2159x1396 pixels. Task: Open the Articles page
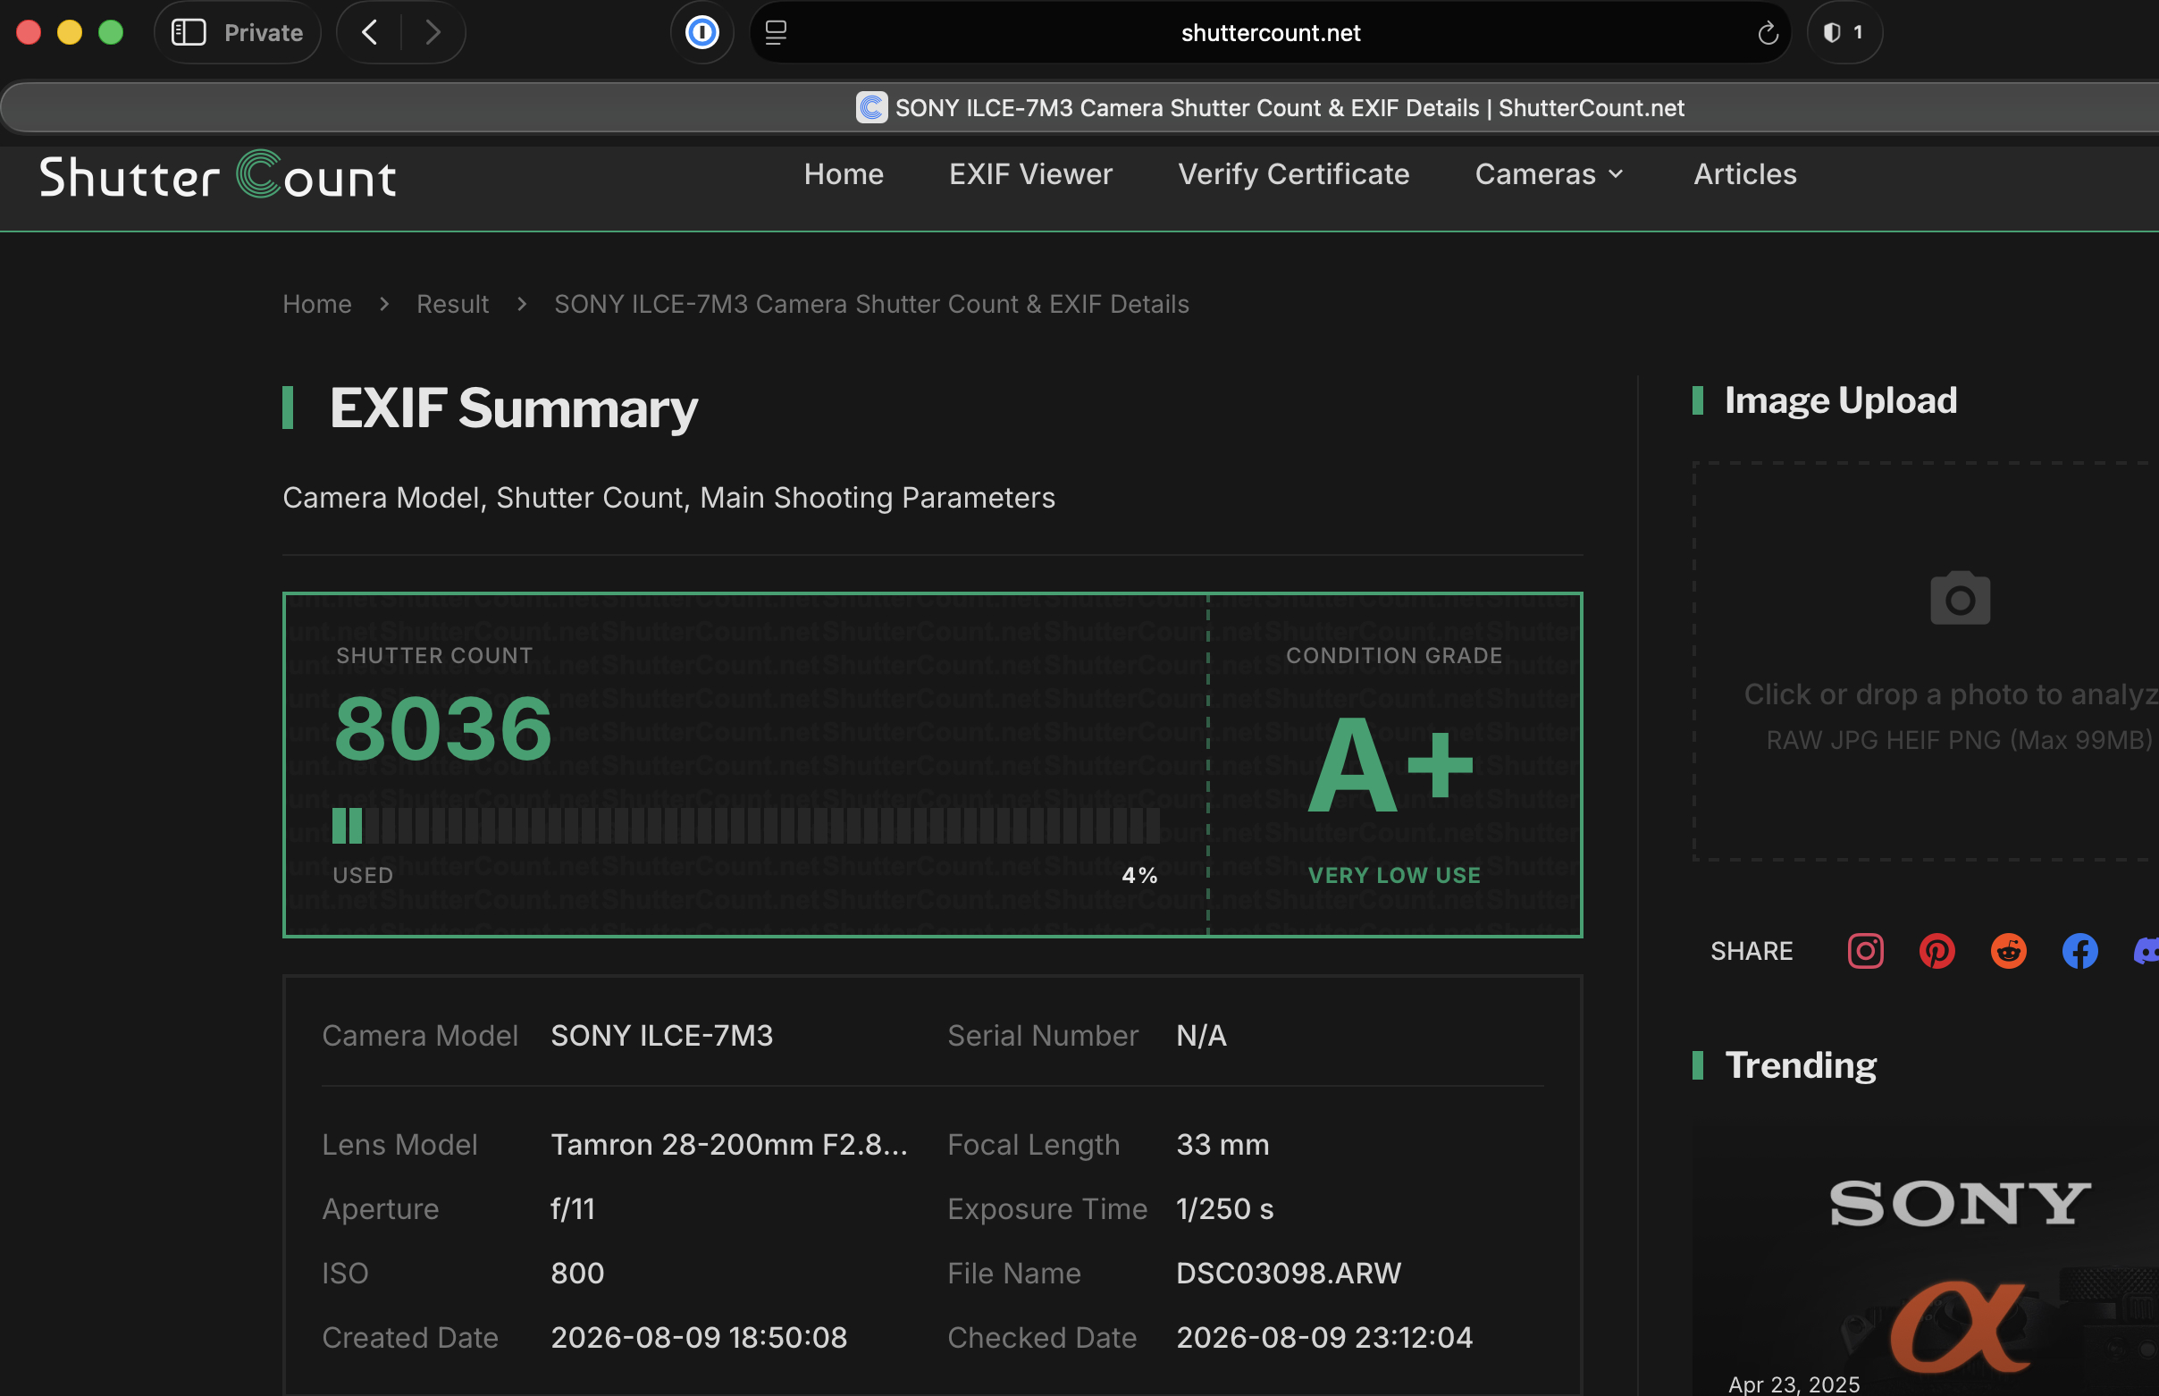point(1744,174)
